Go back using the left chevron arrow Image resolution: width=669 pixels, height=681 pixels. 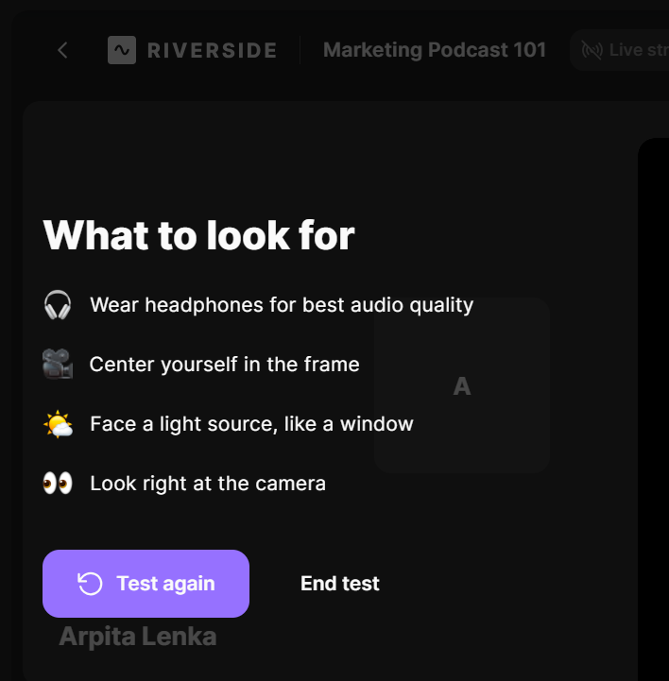click(x=62, y=50)
